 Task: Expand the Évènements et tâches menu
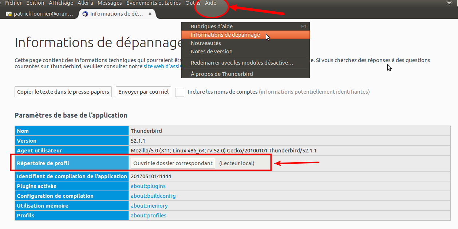point(153,3)
